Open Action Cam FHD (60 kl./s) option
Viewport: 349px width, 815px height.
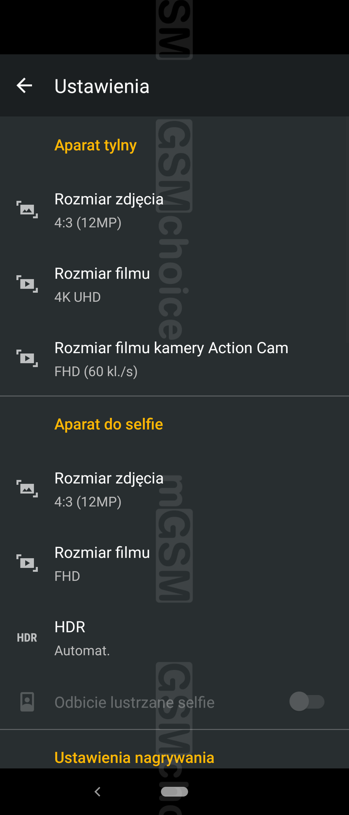click(x=171, y=359)
